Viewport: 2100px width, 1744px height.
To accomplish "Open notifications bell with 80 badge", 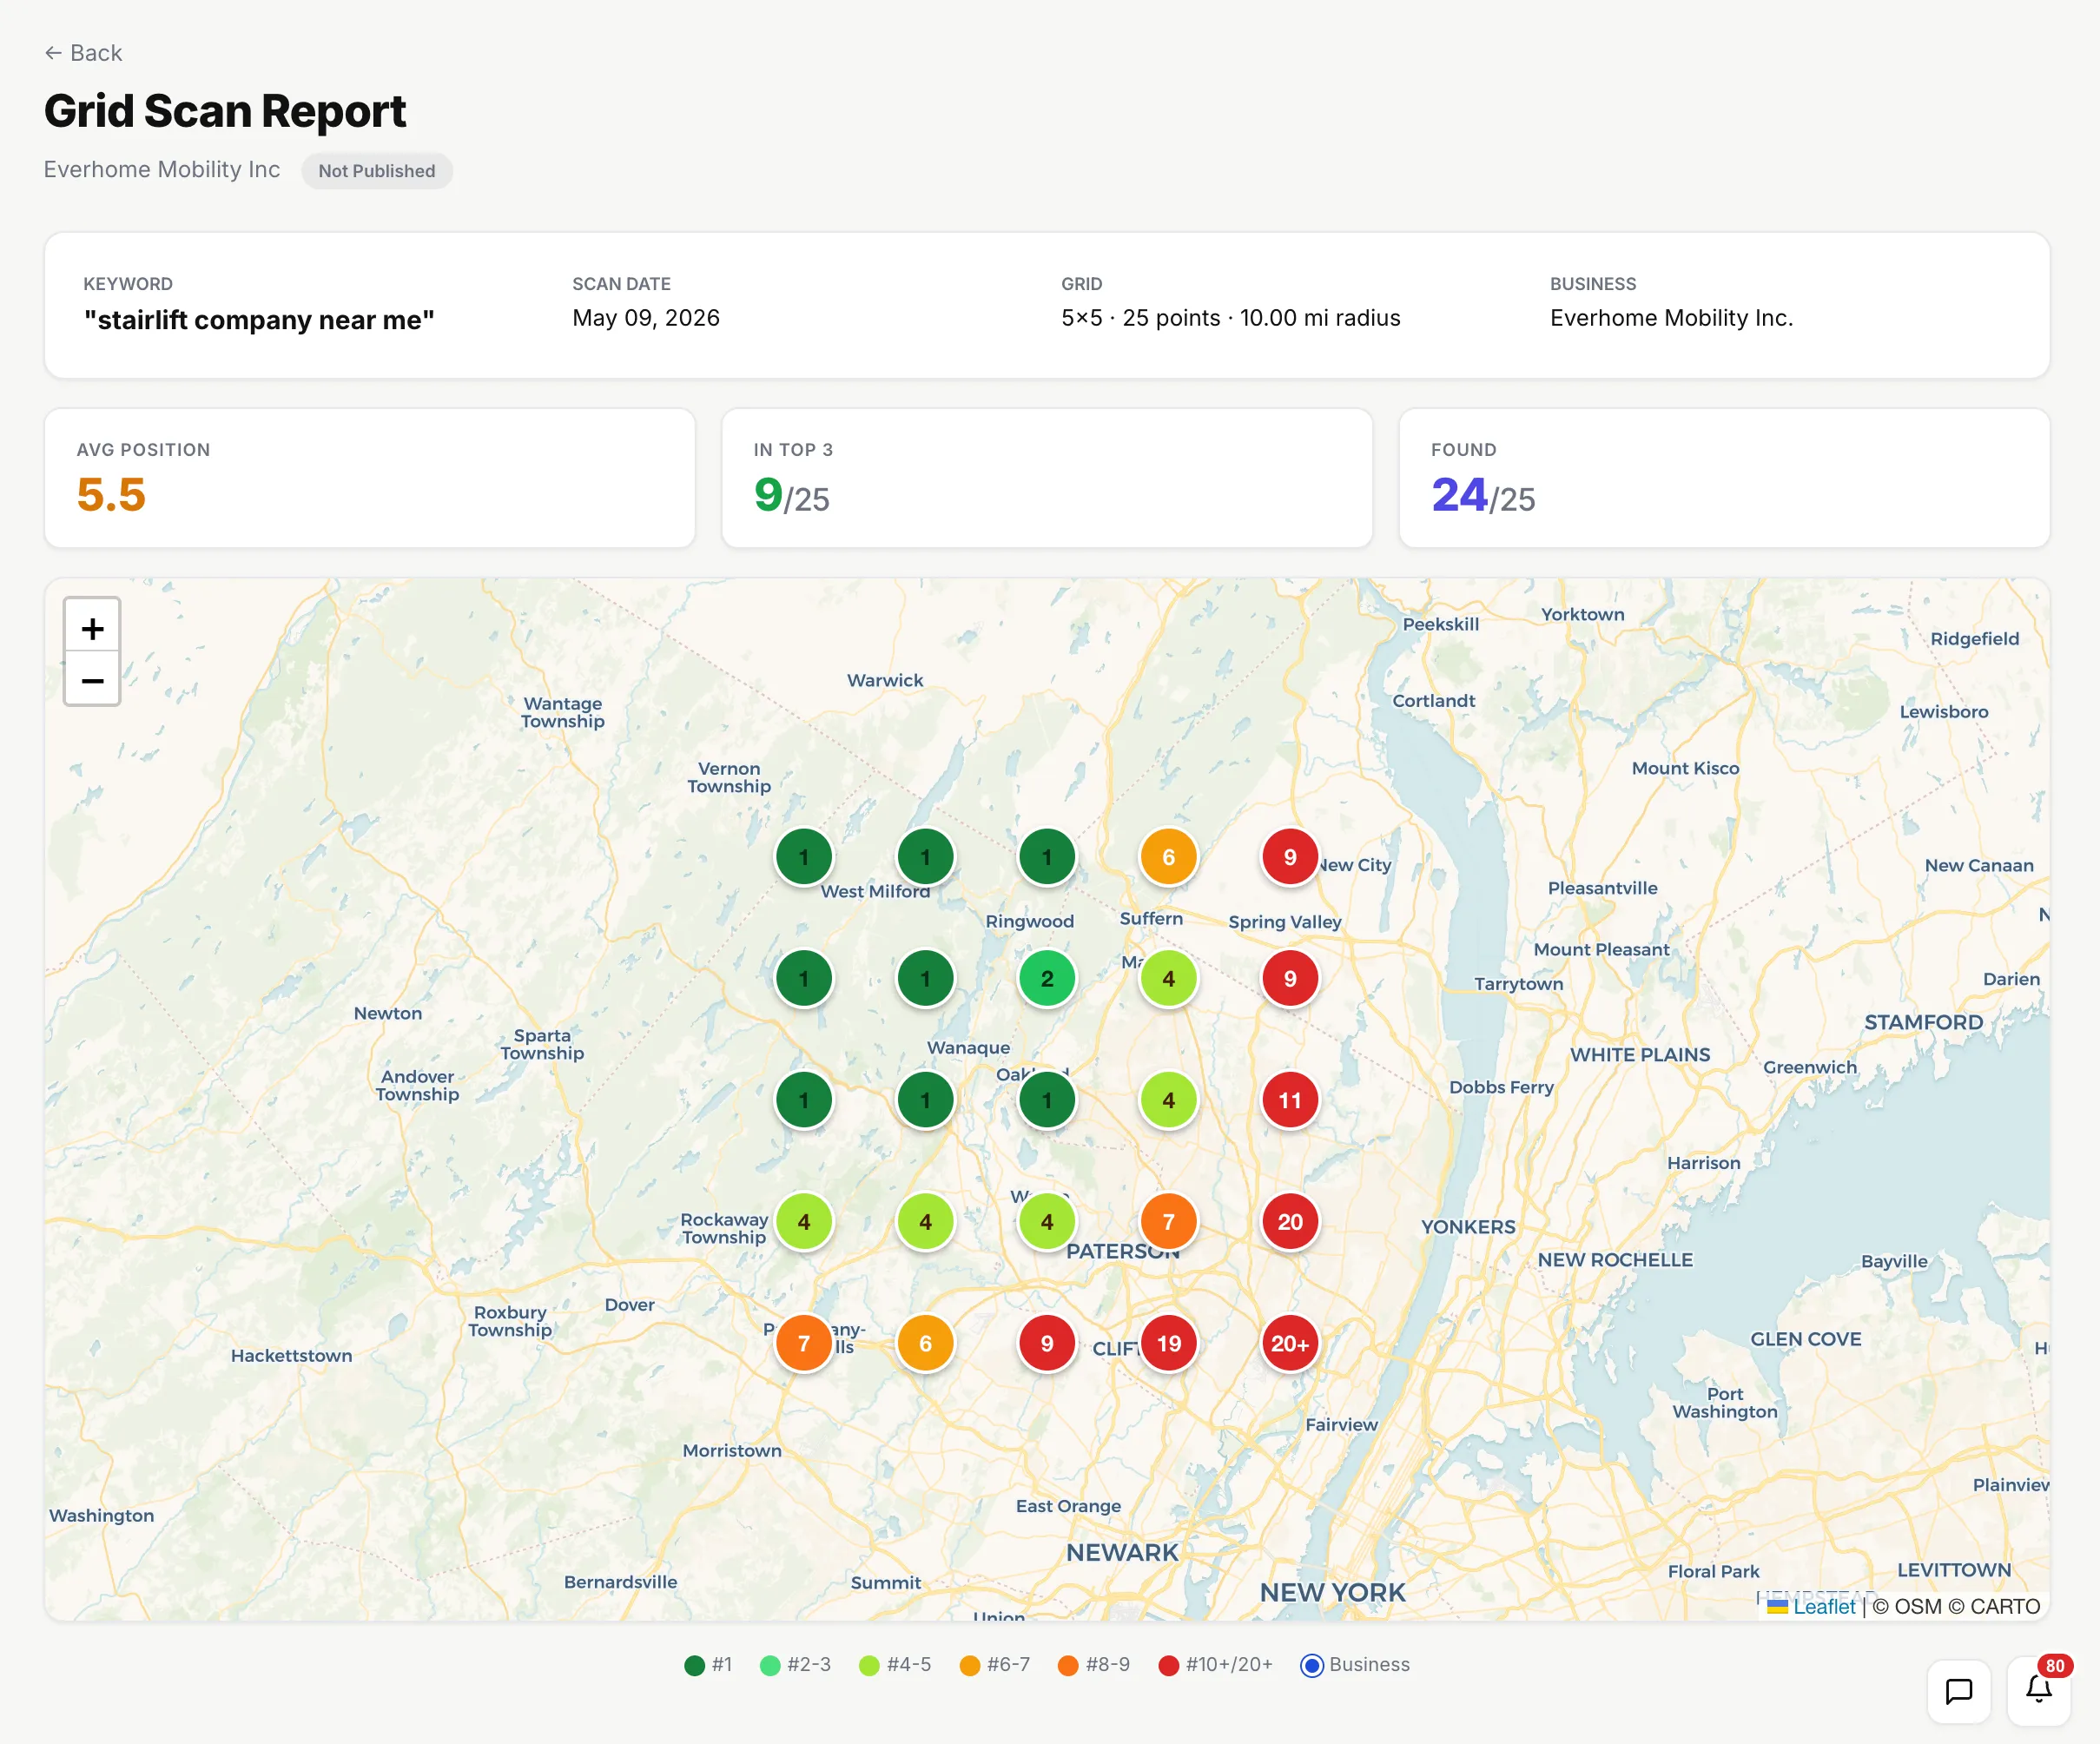I will pyautogui.click(x=2038, y=1691).
